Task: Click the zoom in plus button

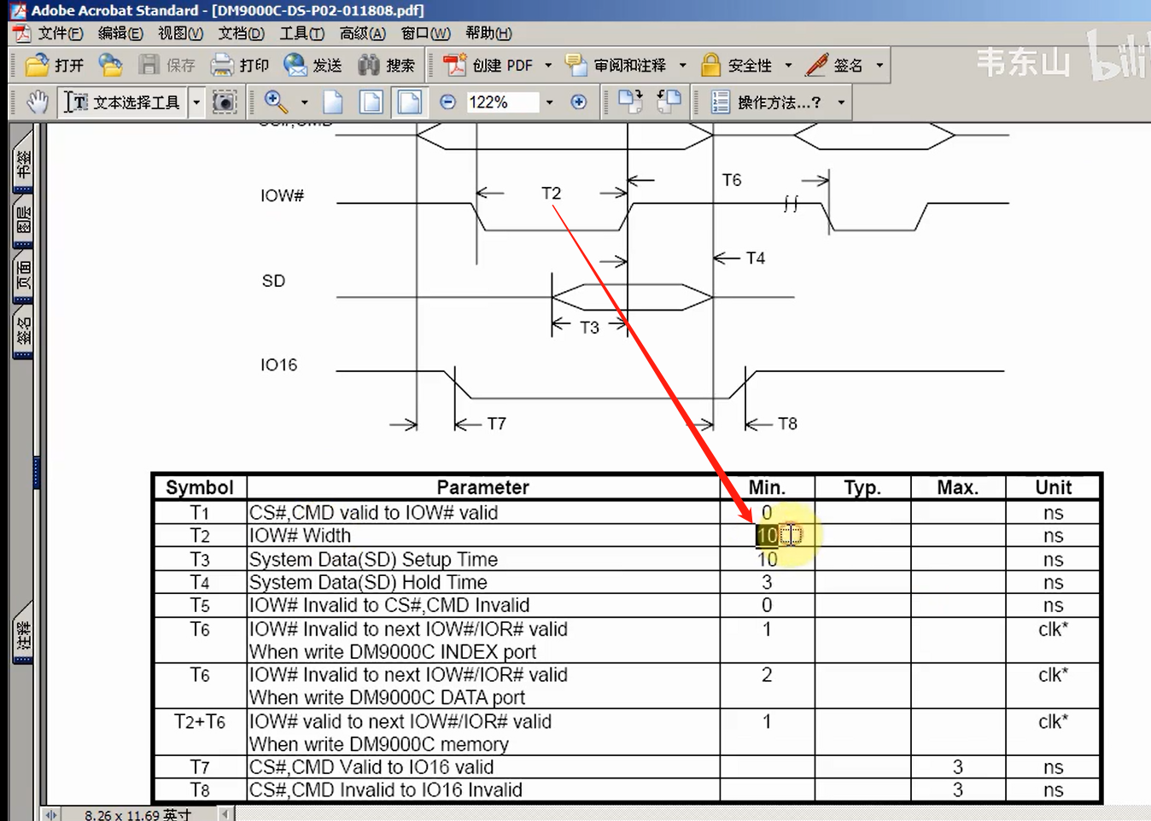Action: tap(578, 102)
